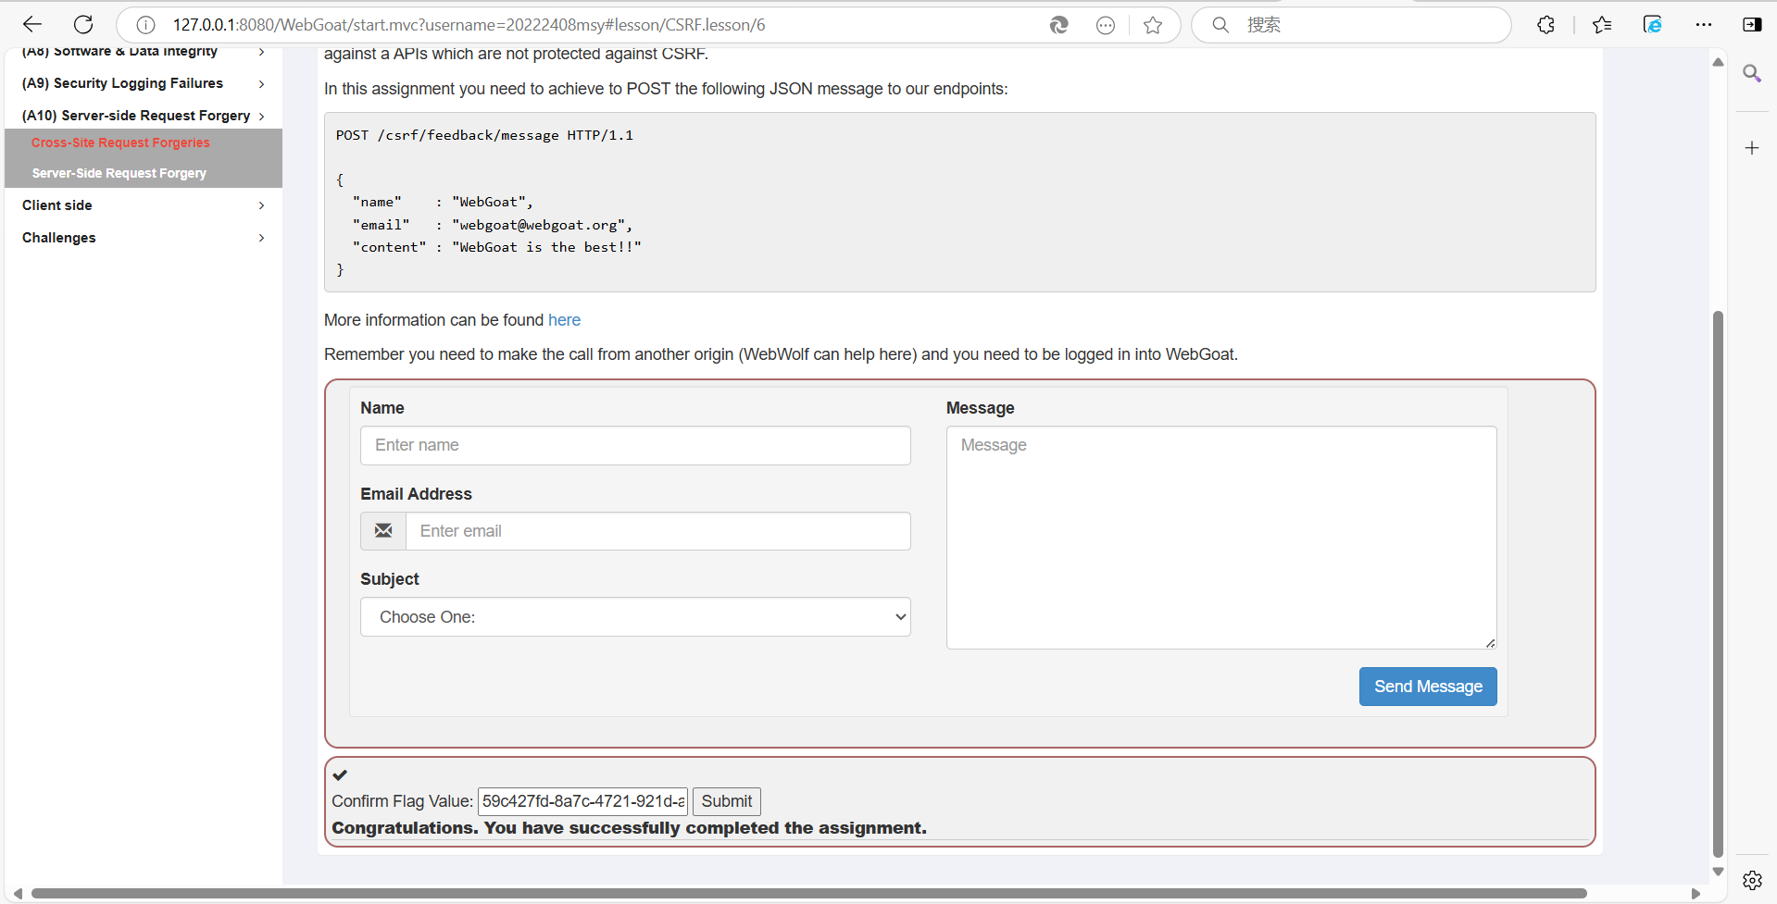Image resolution: width=1777 pixels, height=904 pixels.
Task: Focus the Enter email input field
Action: (657, 531)
